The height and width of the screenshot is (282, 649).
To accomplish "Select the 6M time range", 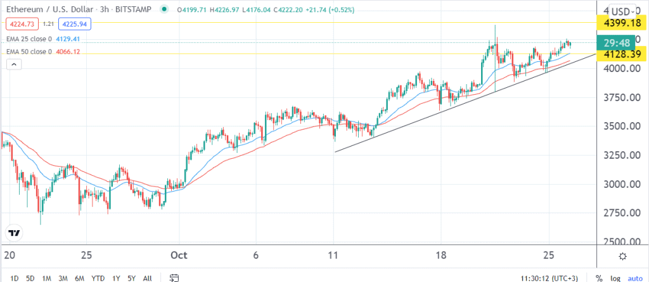I will point(80,278).
